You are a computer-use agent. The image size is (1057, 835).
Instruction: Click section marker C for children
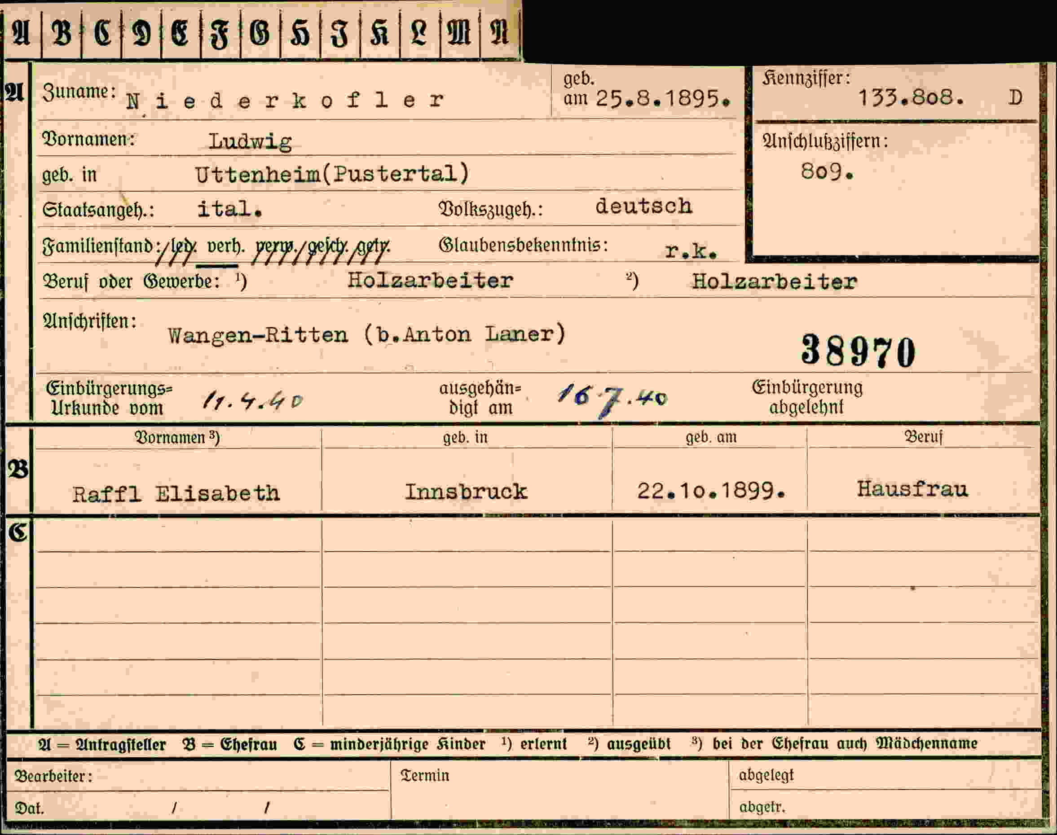pyautogui.click(x=18, y=532)
